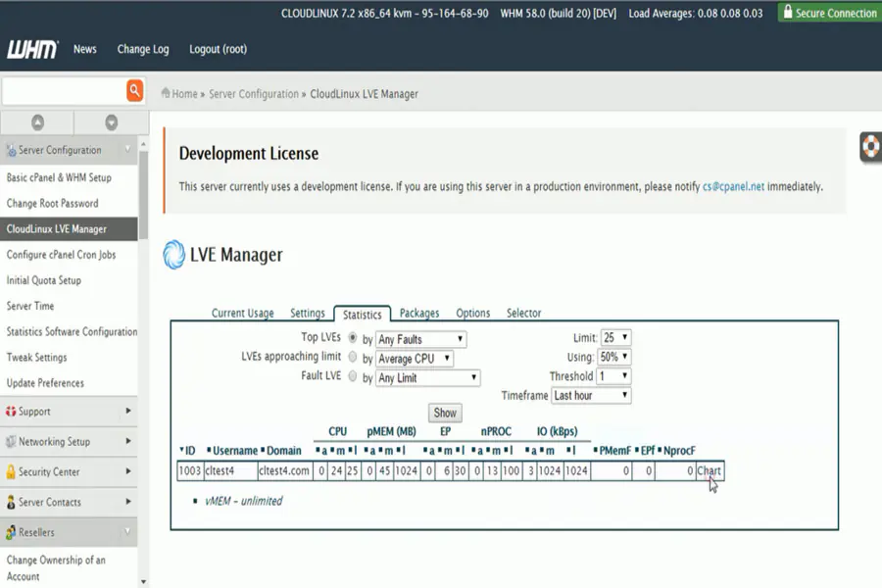The image size is (882, 588).
Task: Open the Chart link for cltest4
Action: 709,471
